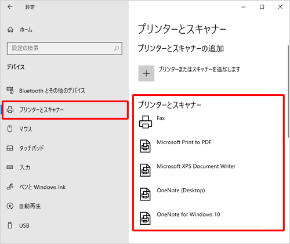The image size is (290, 244).
Task: Open ホーム home icon
Action: pyautogui.click(x=10, y=30)
